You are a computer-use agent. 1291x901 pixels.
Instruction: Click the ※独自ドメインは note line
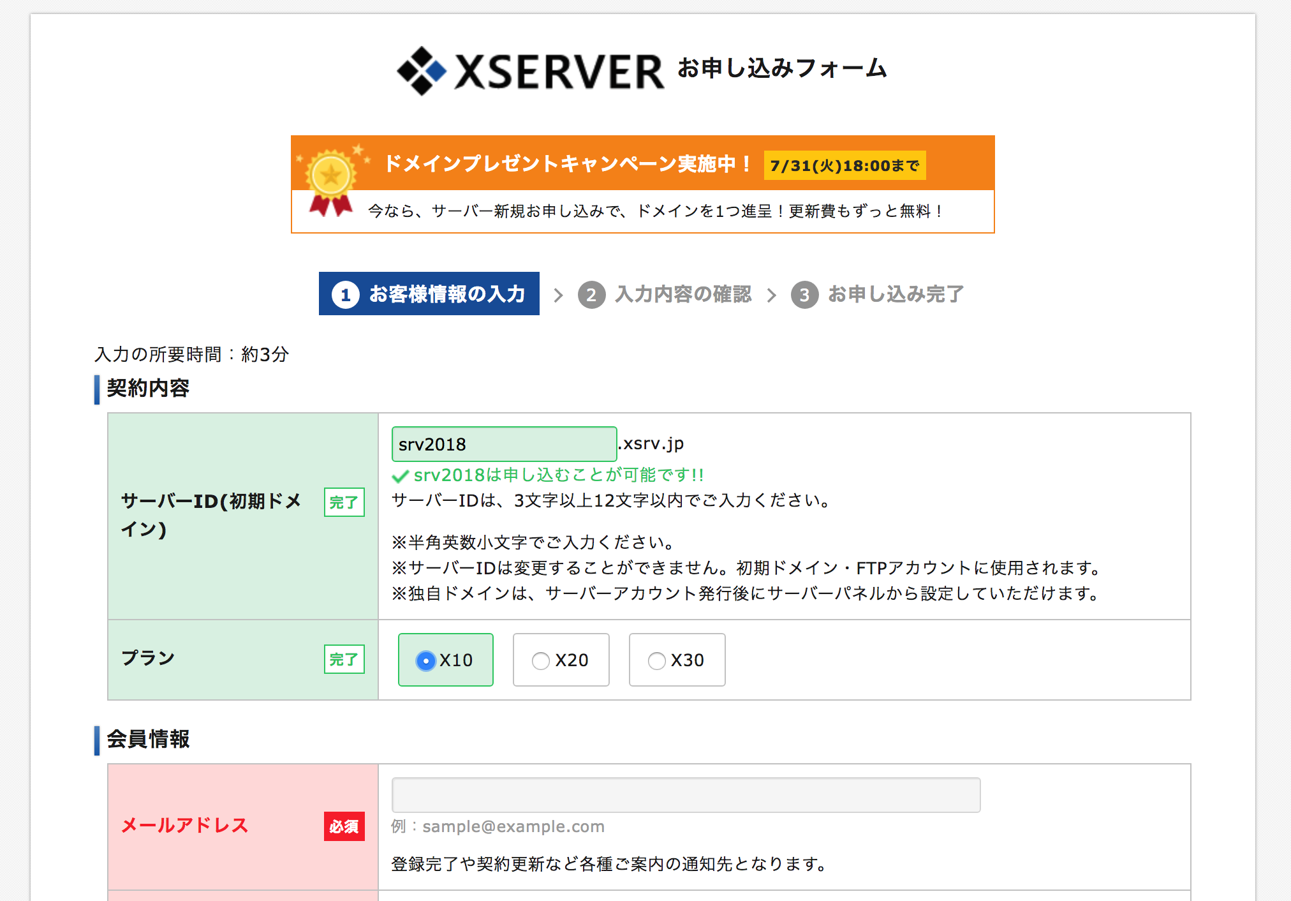746,593
